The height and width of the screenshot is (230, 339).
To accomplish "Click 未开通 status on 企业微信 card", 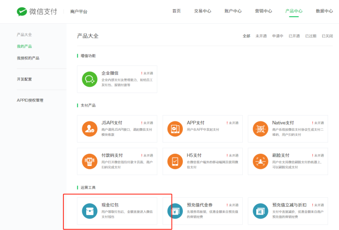I will (x=147, y=73).
